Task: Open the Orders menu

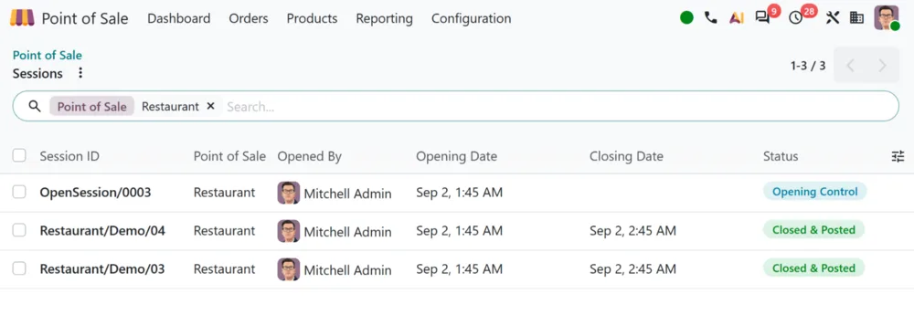Action: click(249, 18)
